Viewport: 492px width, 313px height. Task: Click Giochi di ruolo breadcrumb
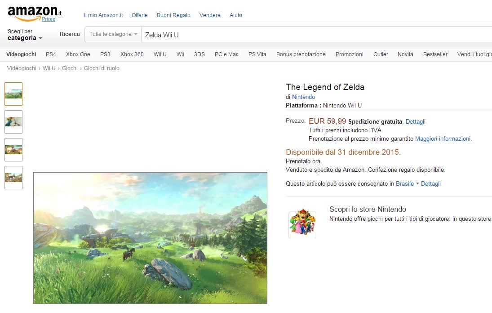point(102,68)
